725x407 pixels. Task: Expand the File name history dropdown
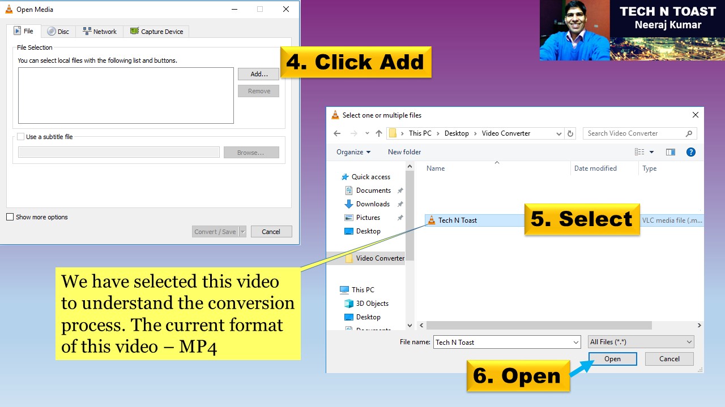pyautogui.click(x=576, y=342)
